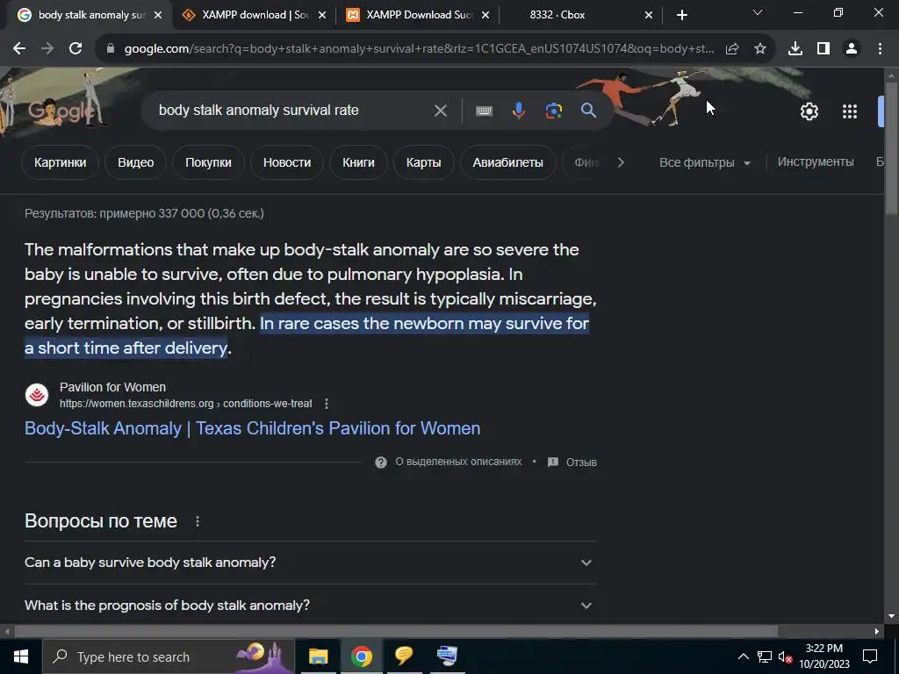Click О выделенных описаниях link
Image resolution: width=899 pixels, height=674 pixels.
pos(458,462)
